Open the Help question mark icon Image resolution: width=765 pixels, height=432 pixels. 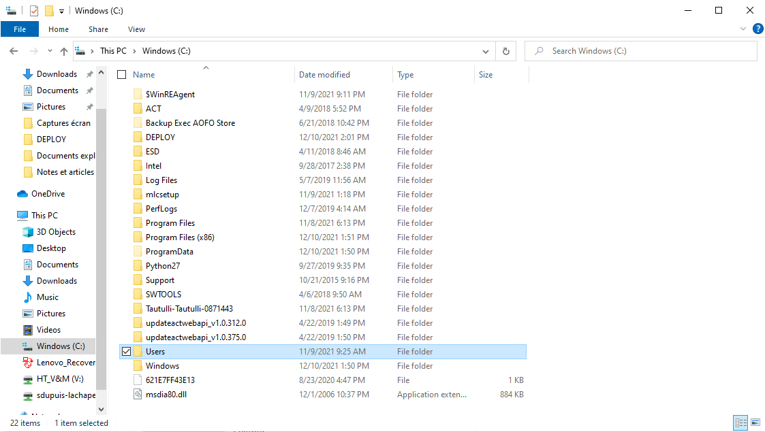[758, 29]
